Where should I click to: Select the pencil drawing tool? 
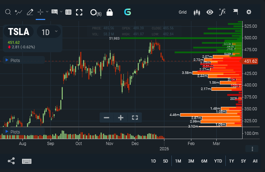[30, 12]
